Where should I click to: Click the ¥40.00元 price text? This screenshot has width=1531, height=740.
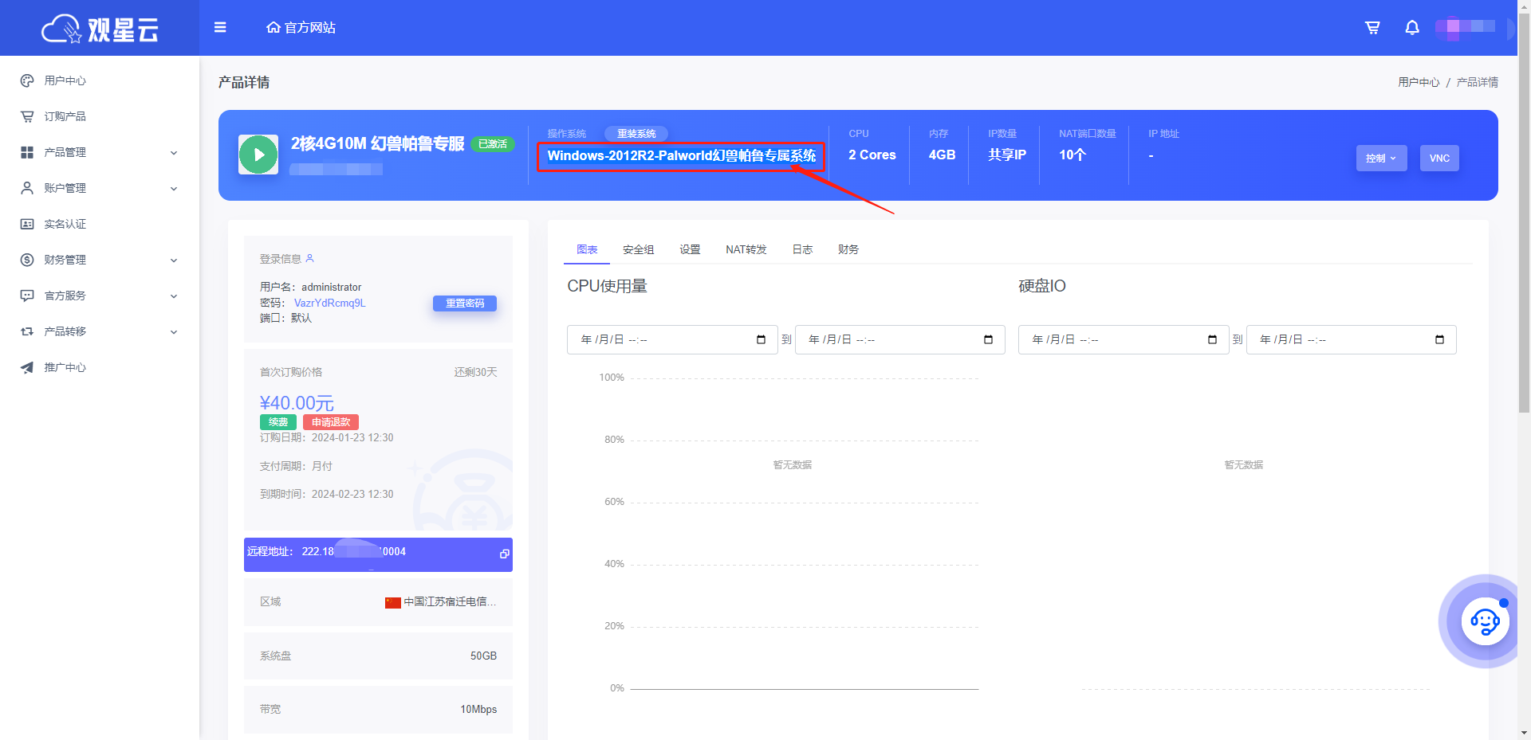pos(297,403)
